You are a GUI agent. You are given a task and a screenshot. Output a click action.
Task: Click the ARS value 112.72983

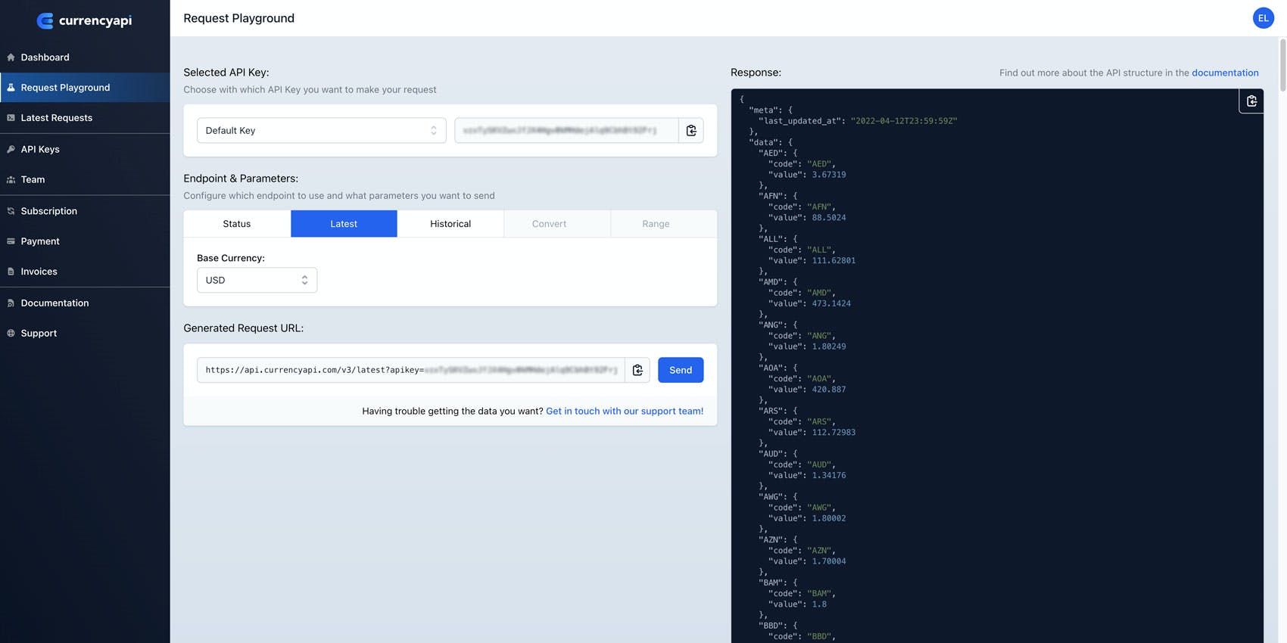(x=834, y=433)
